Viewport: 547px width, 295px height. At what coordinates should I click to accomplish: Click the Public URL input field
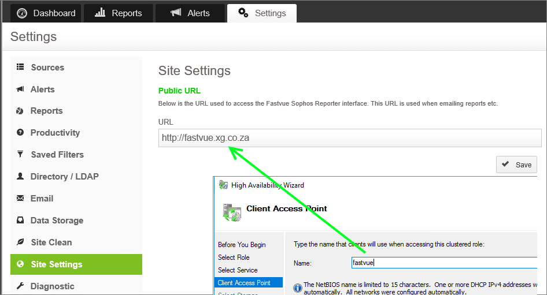click(350, 138)
